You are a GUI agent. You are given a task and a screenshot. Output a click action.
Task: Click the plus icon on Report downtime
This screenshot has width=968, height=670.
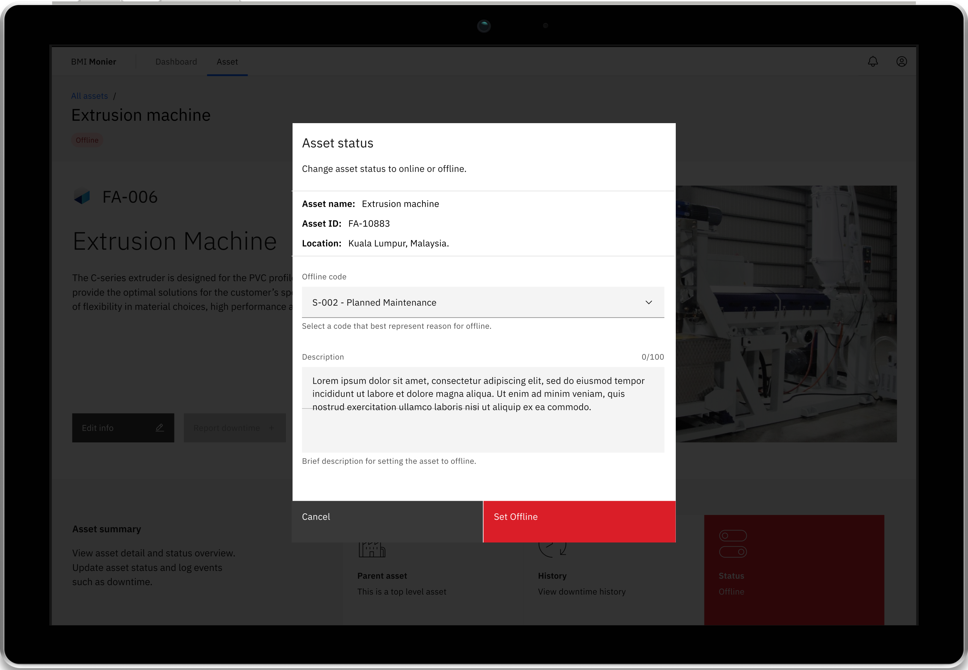point(271,428)
